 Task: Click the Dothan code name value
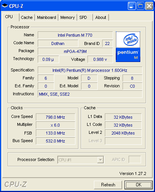point(58,43)
